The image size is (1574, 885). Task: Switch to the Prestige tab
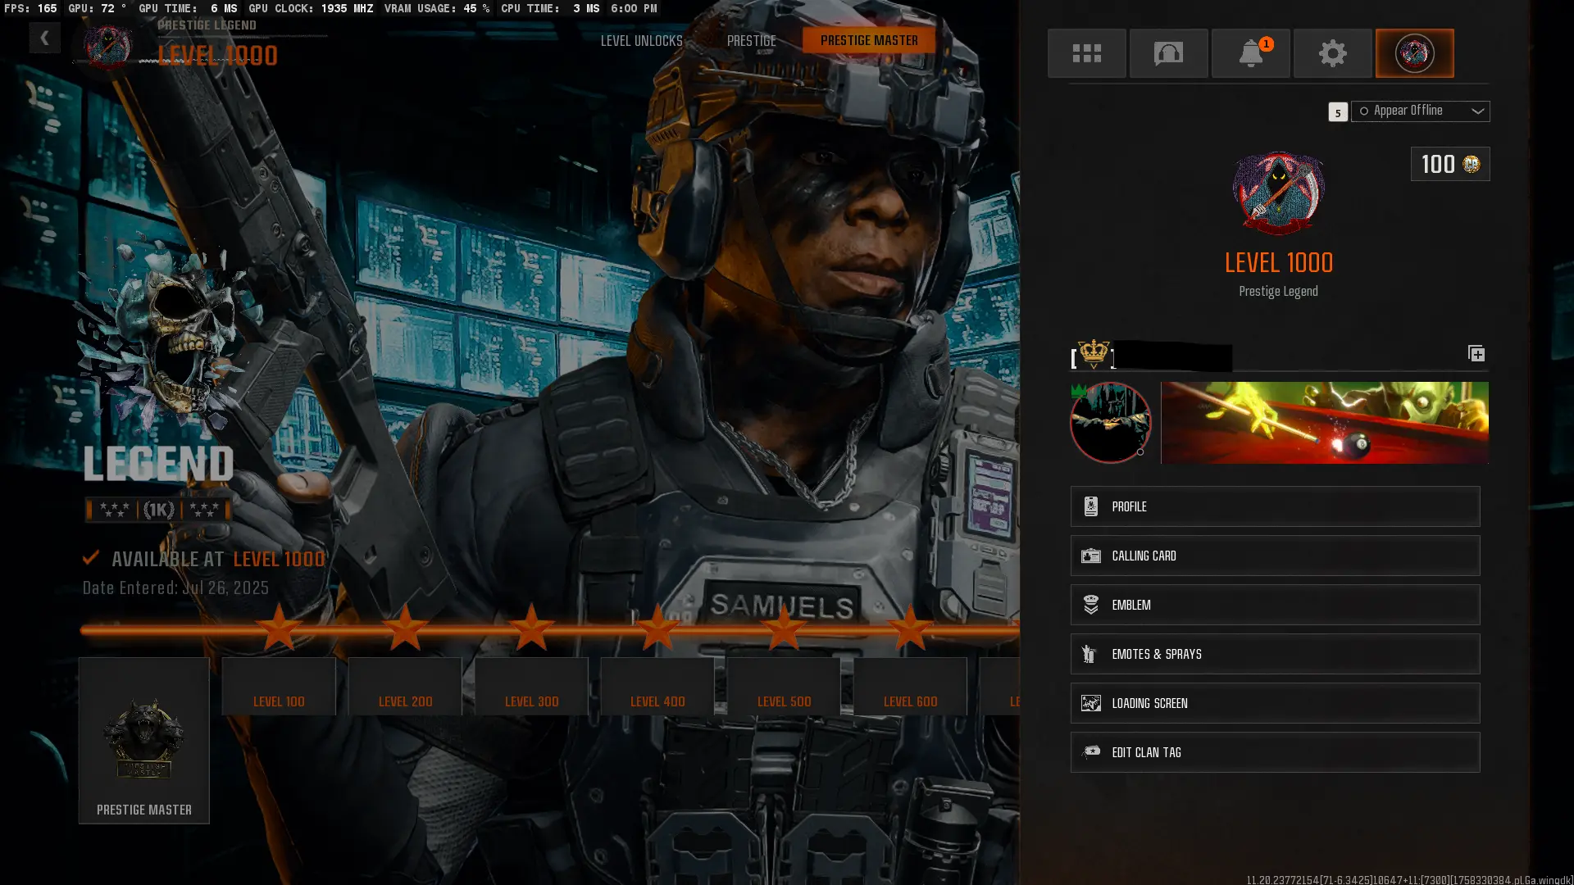point(751,40)
